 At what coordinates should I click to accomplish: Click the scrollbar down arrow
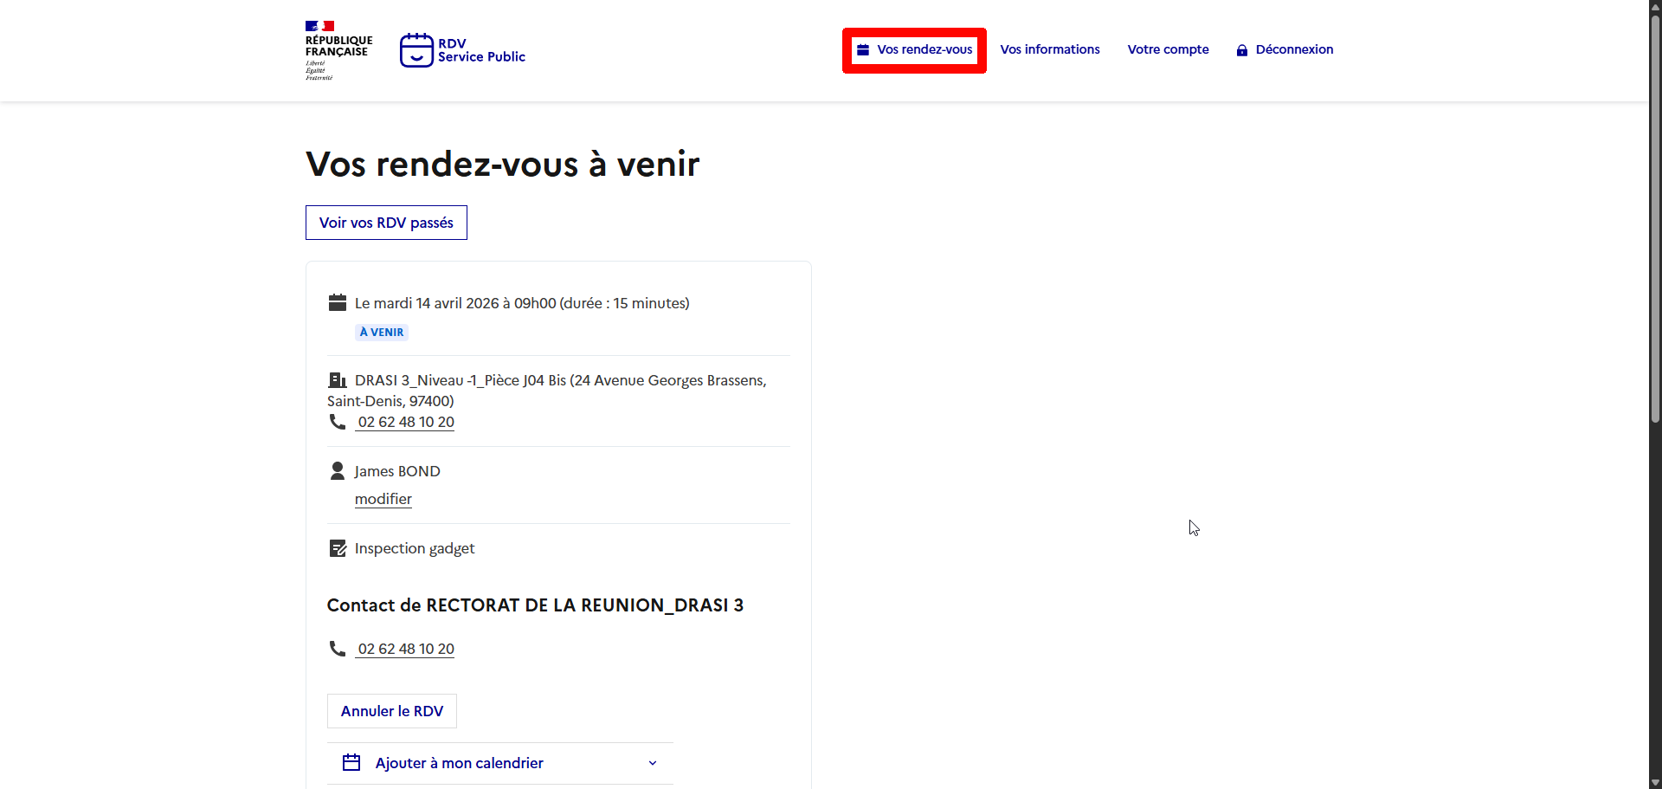coord(1655,783)
